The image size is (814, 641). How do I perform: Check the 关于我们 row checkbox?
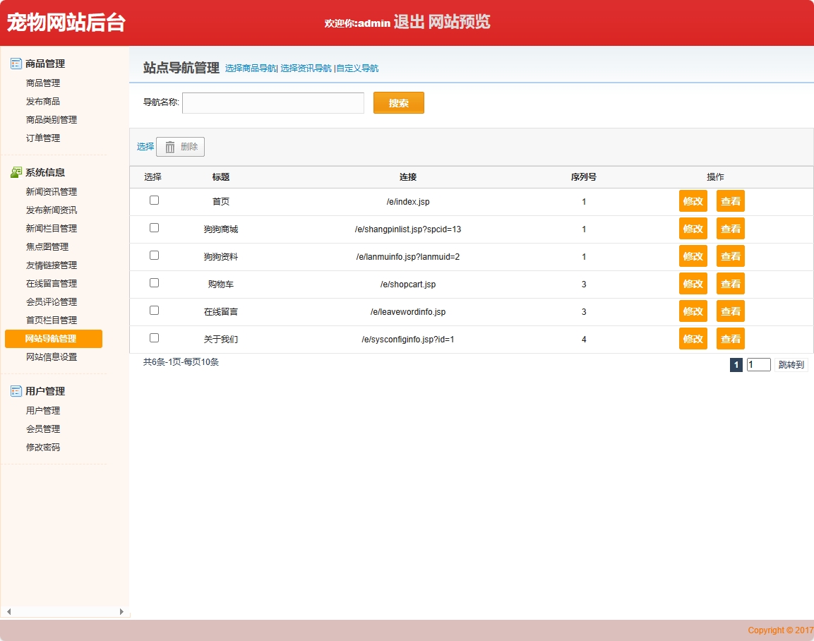(x=154, y=338)
